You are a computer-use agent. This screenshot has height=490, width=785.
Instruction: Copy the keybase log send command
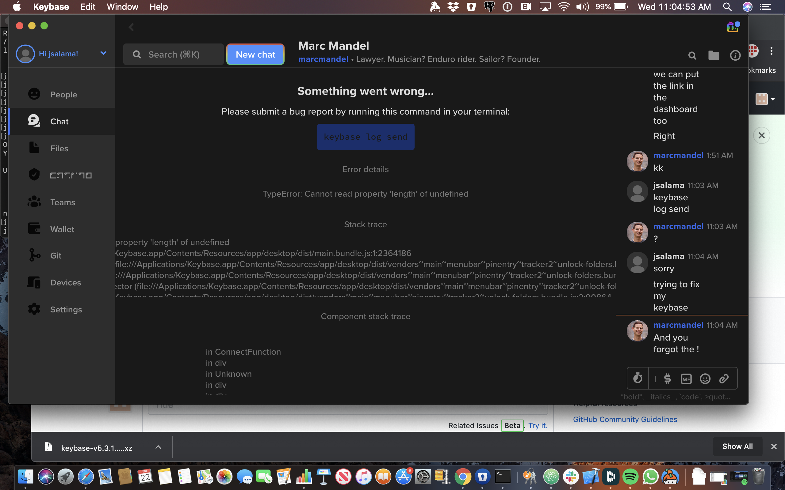(366, 137)
